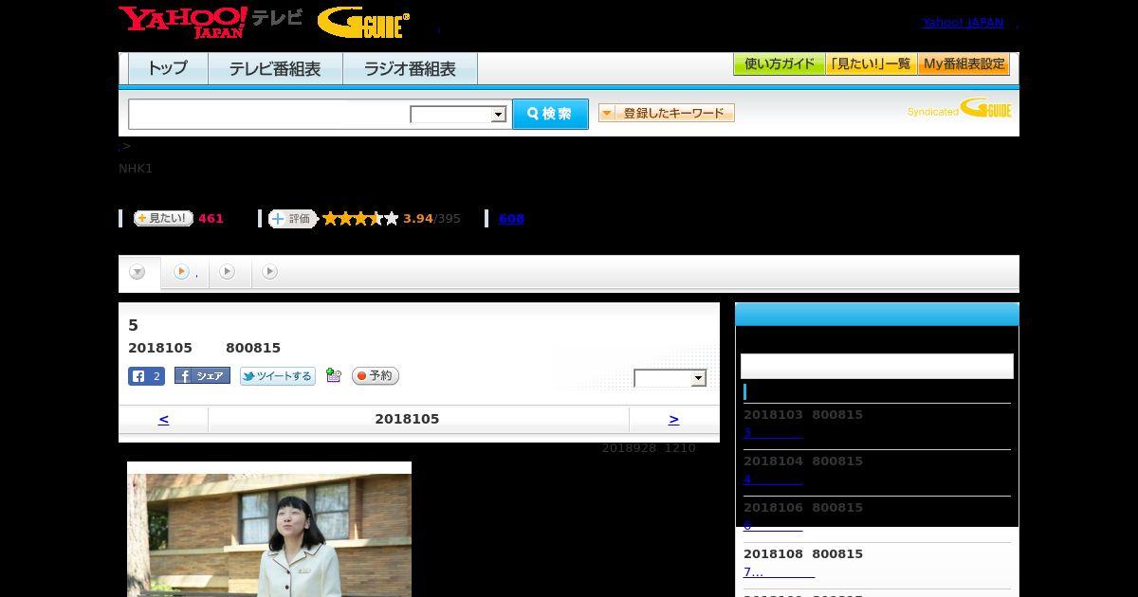Click episode link 4 in sidebar

click(773, 479)
